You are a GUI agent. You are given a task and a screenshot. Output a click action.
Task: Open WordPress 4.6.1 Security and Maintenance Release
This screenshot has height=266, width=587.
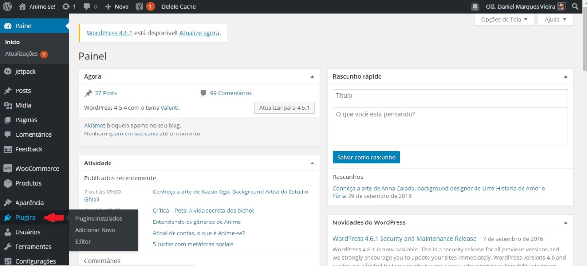point(405,239)
